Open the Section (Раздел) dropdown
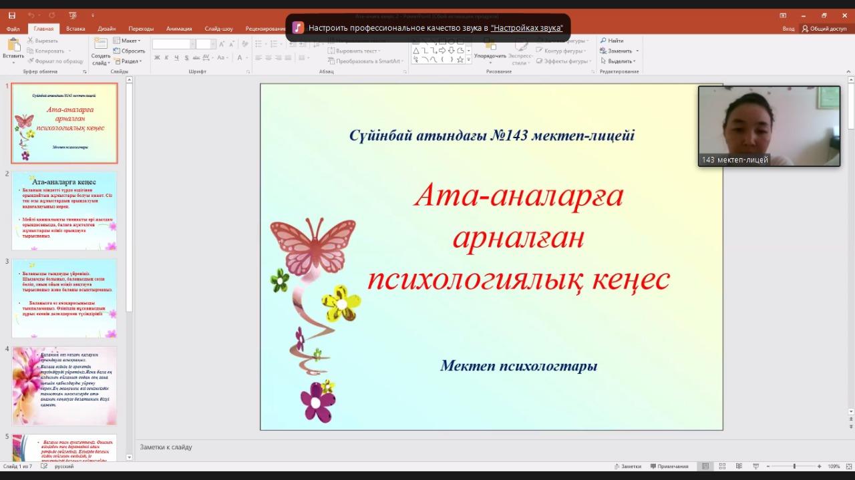 pyautogui.click(x=127, y=61)
